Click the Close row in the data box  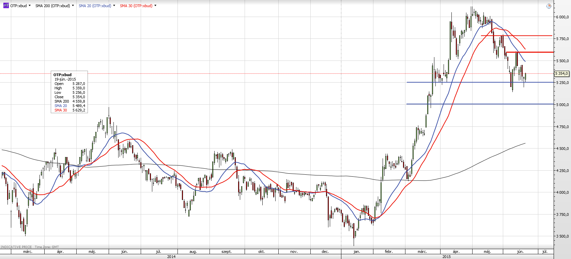pos(70,97)
